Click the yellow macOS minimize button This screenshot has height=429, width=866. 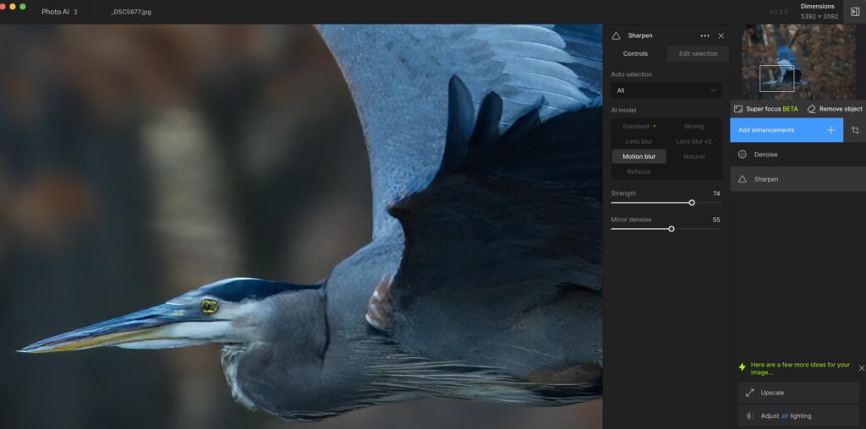13,7
